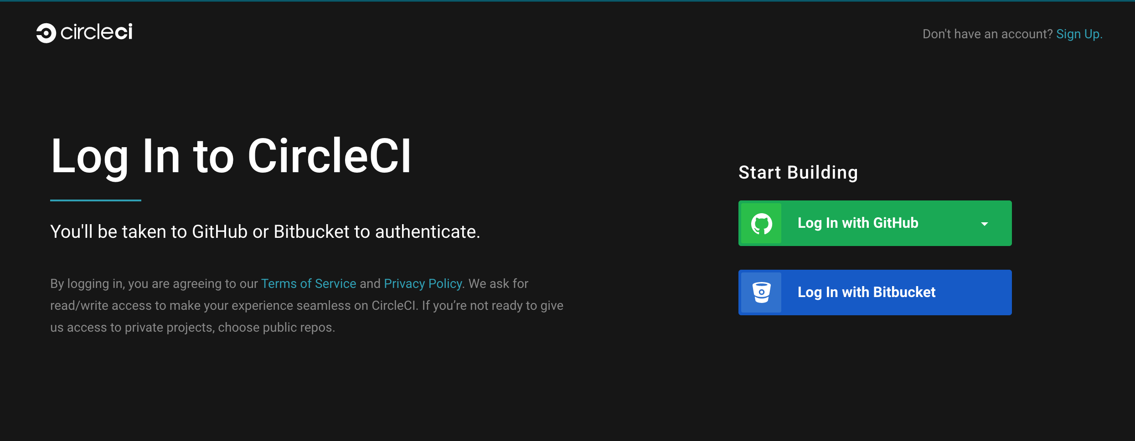This screenshot has width=1135, height=441.
Task: Follow the Privacy Policy link
Action: (x=423, y=283)
